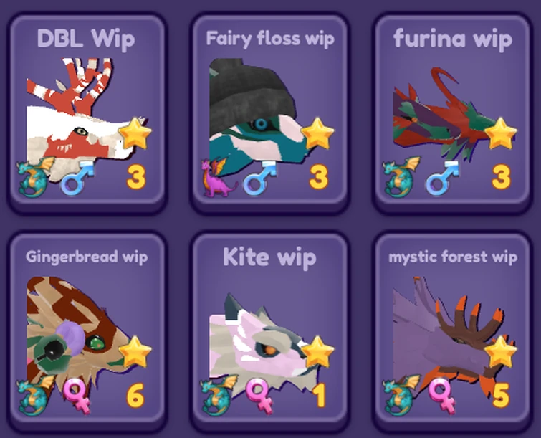Image resolution: width=541 pixels, height=438 pixels.
Task: Click the male symbol on Fairy floss wip card
Action: pyautogui.click(x=260, y=177)
